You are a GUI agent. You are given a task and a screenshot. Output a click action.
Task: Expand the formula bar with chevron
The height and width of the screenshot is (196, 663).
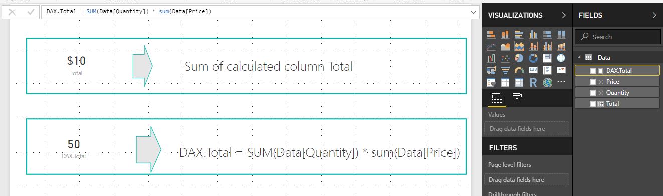(474, 12)
